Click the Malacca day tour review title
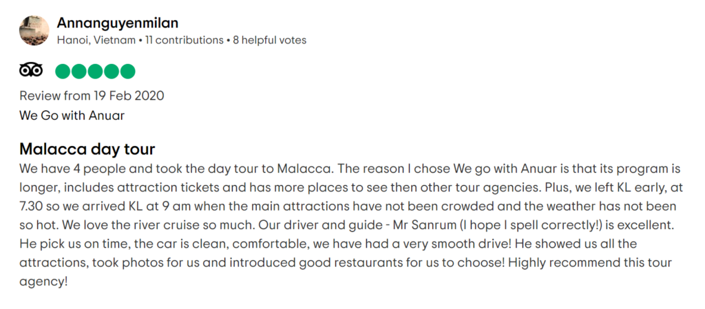705x309 pixels. (87, 149)
